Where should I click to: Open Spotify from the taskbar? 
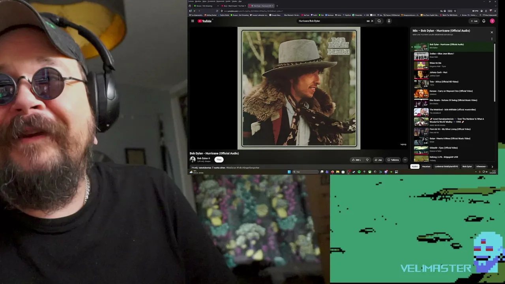point(359,172)
